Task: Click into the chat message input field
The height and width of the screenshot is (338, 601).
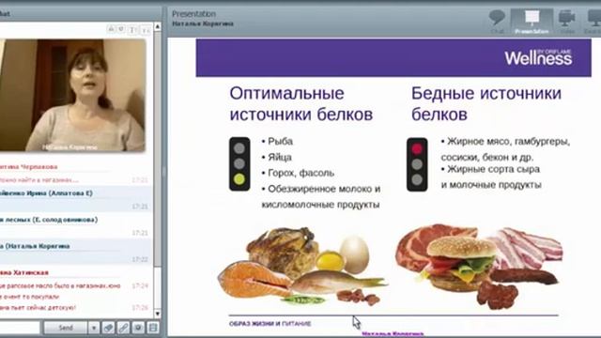Action: tap(19, 328)
